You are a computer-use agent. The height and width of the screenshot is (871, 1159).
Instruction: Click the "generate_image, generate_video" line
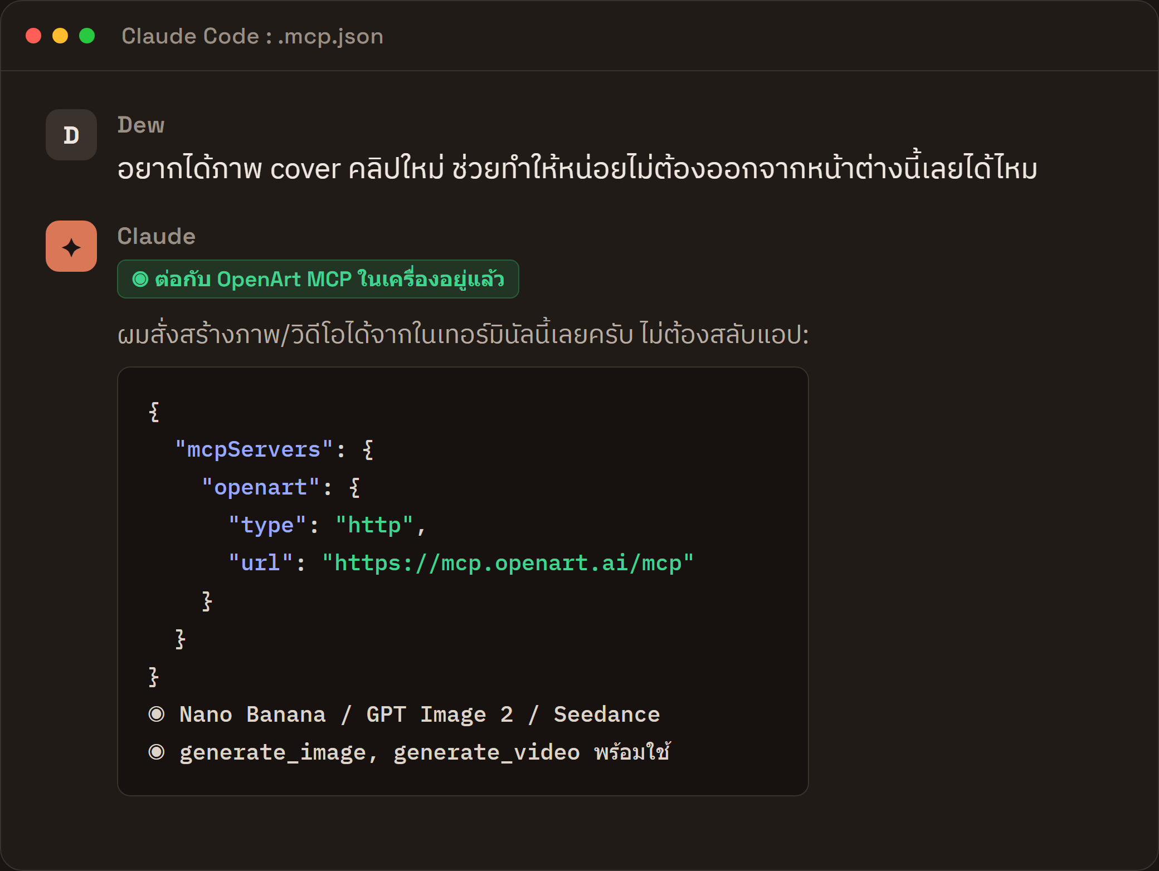pyautogui.click(x=425, y=752)
